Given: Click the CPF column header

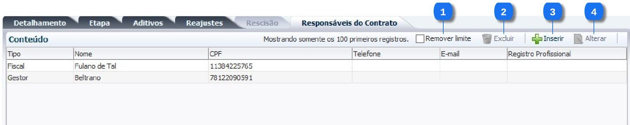Looking at the screenshot, I should pyautogui.click(x=280, y=54).
